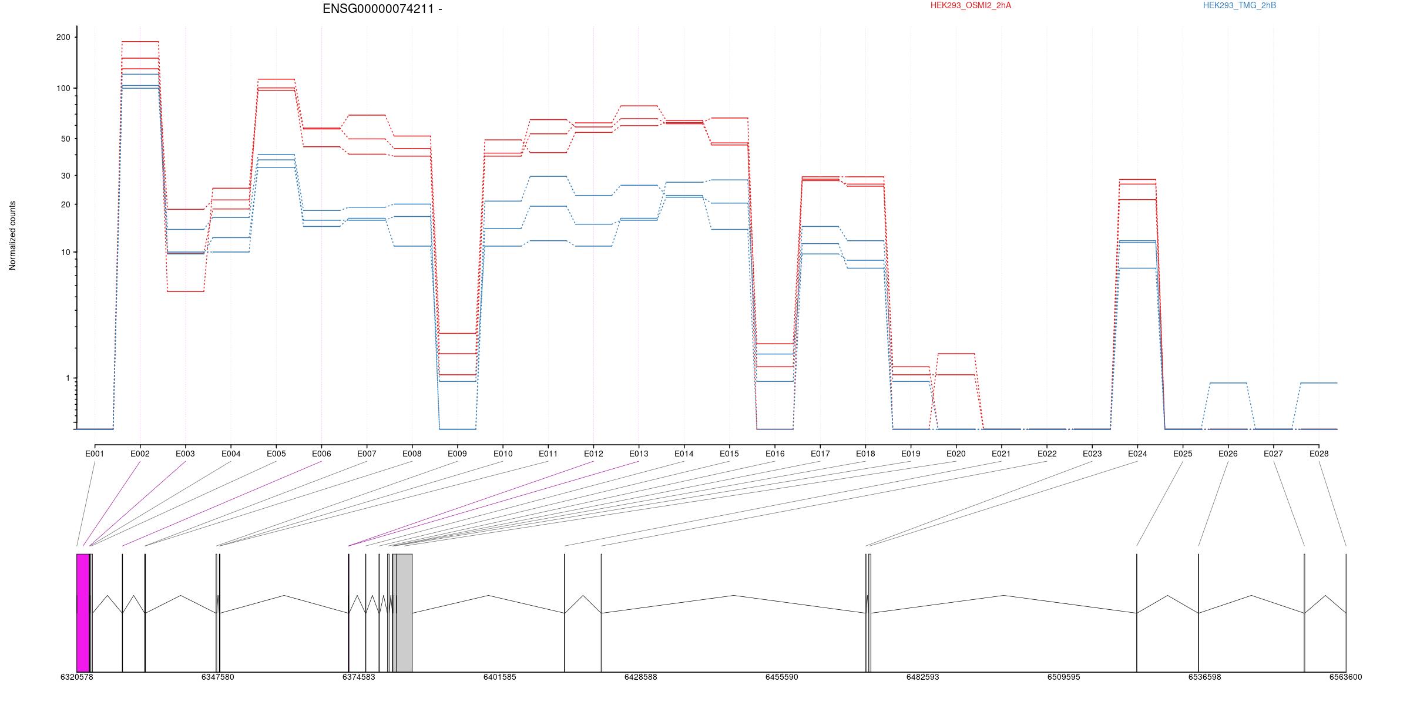Click exon label E027
The width and height of the screenshot is (1410, 705).
pyautogui.click(x=1273, y=454)
